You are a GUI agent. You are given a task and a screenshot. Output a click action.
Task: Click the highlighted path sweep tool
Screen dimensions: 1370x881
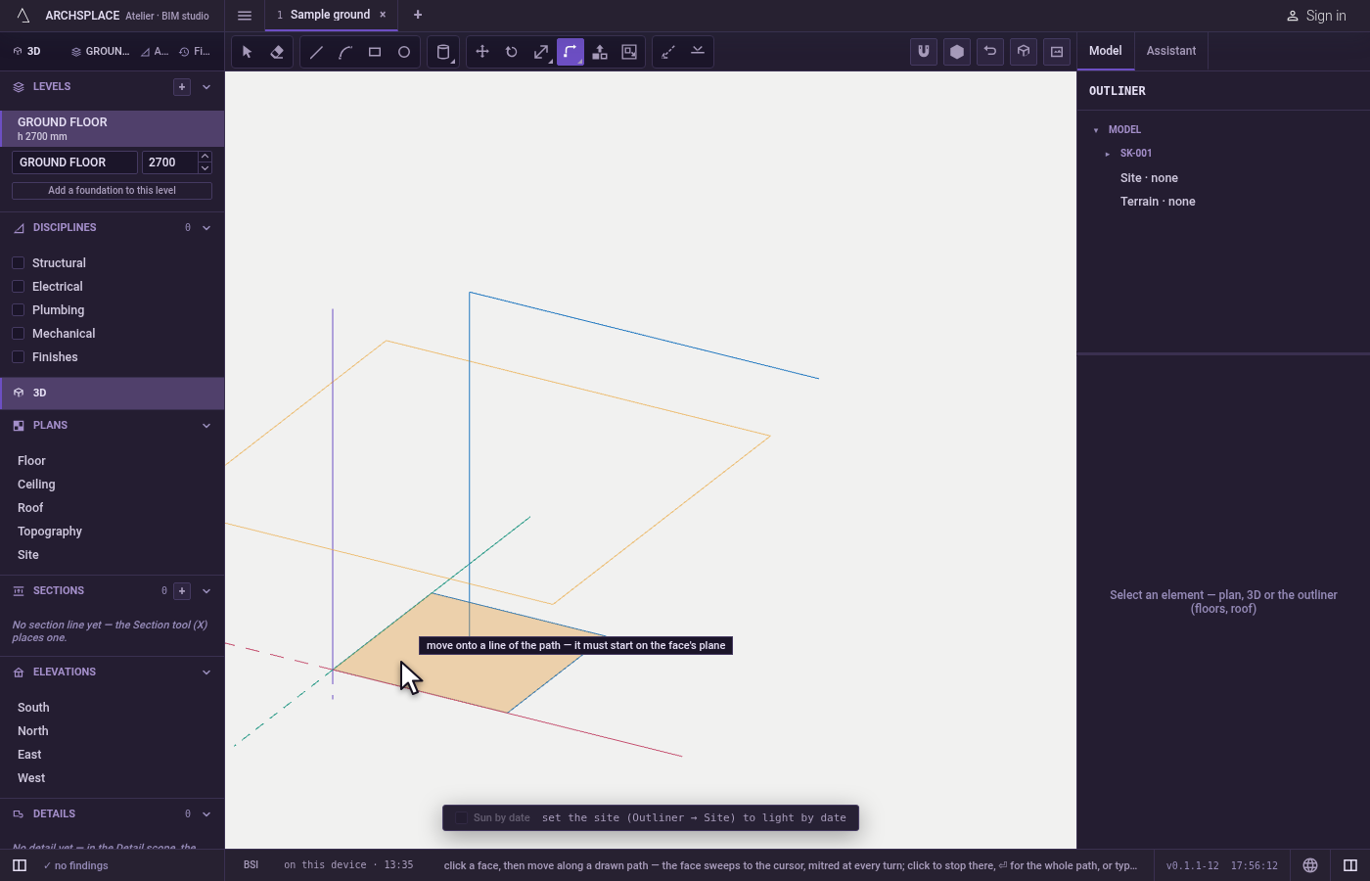pyautogui.click(x=571, y=52)
